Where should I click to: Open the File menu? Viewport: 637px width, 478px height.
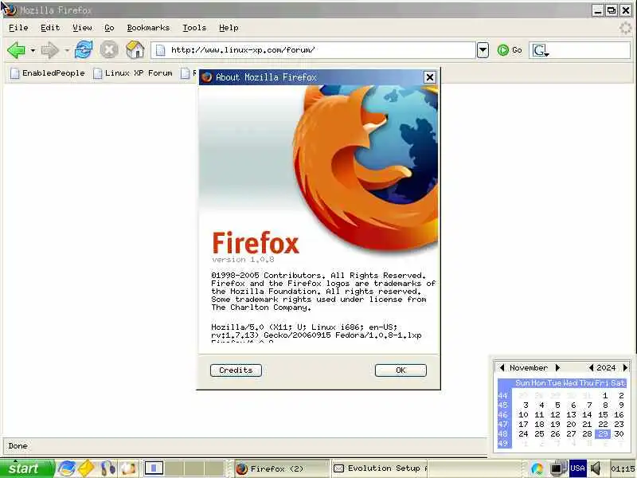click(x=18, y=28)
